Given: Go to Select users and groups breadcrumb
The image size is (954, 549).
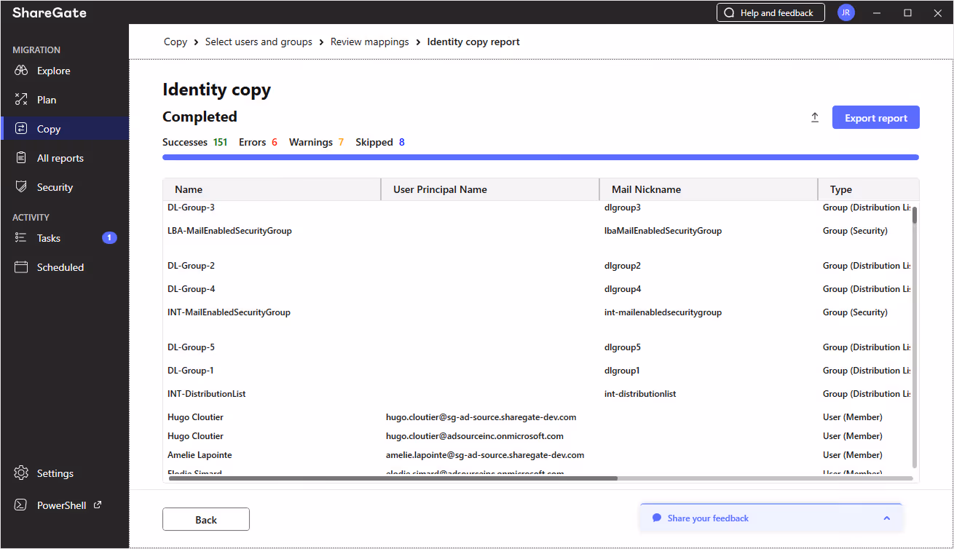Looking at the screenshot, I should coord(259,42).
